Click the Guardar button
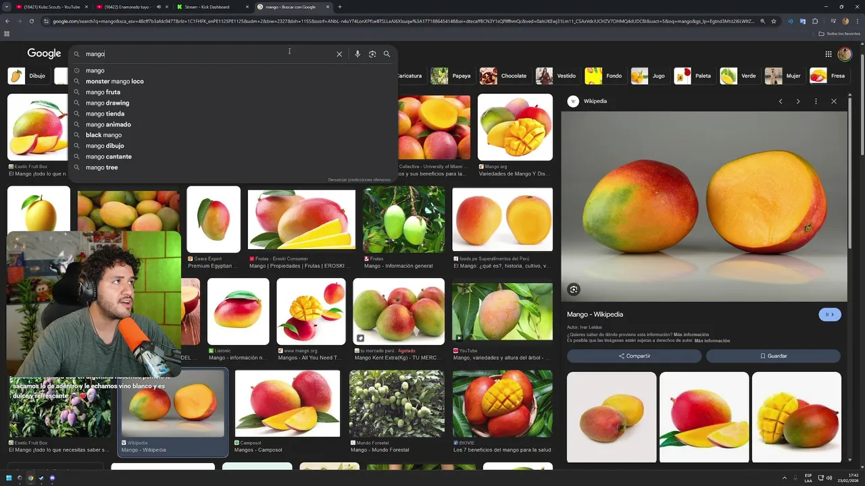865x486 pixels. coord(773,356)
